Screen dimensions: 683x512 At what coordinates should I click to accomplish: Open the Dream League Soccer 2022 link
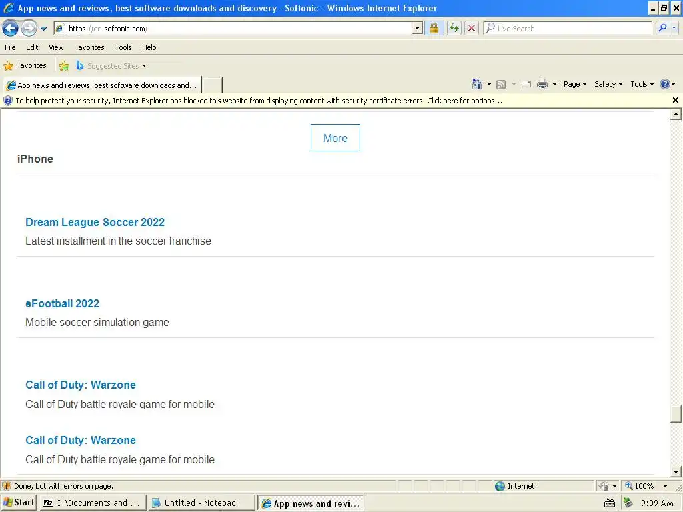click(95, 222)
